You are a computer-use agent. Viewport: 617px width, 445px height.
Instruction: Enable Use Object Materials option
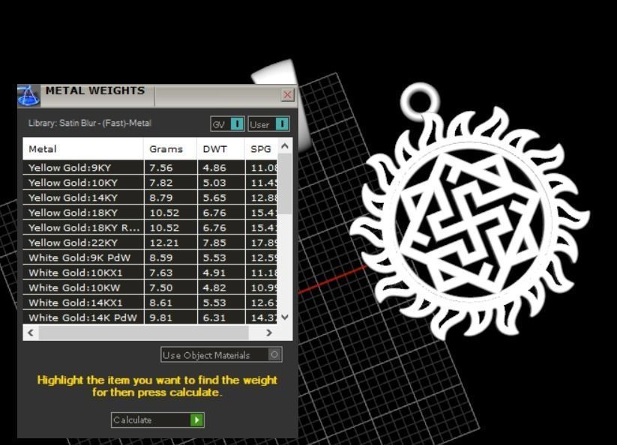222,355
